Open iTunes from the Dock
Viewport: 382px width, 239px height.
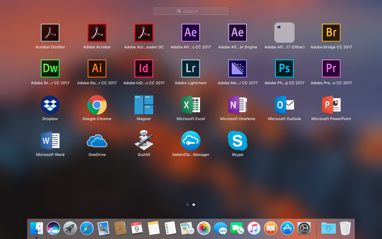(254, 229)
